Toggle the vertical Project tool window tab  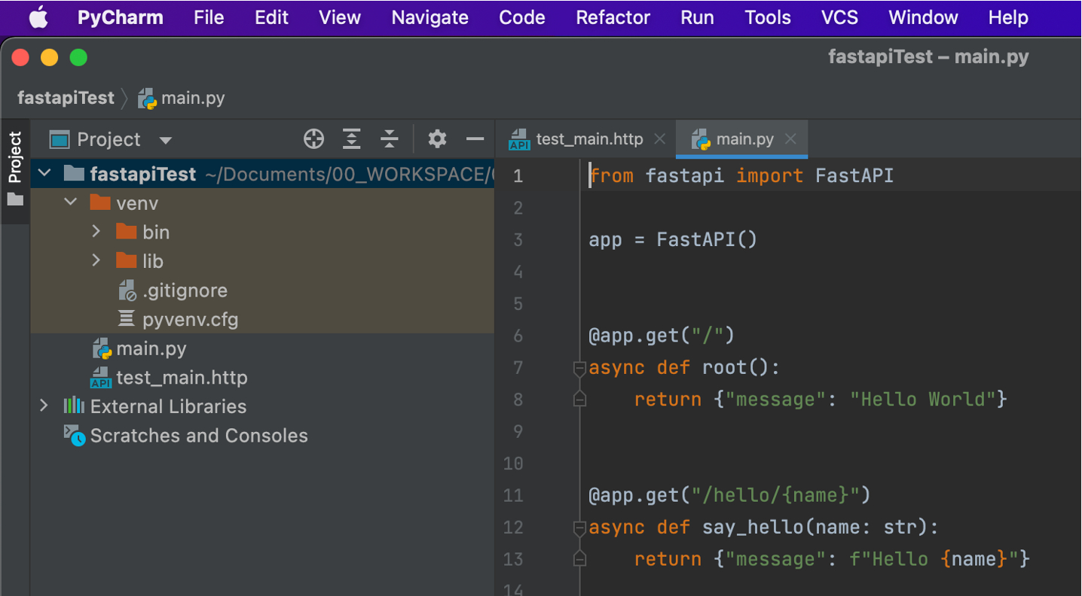(x=15, y=170)
